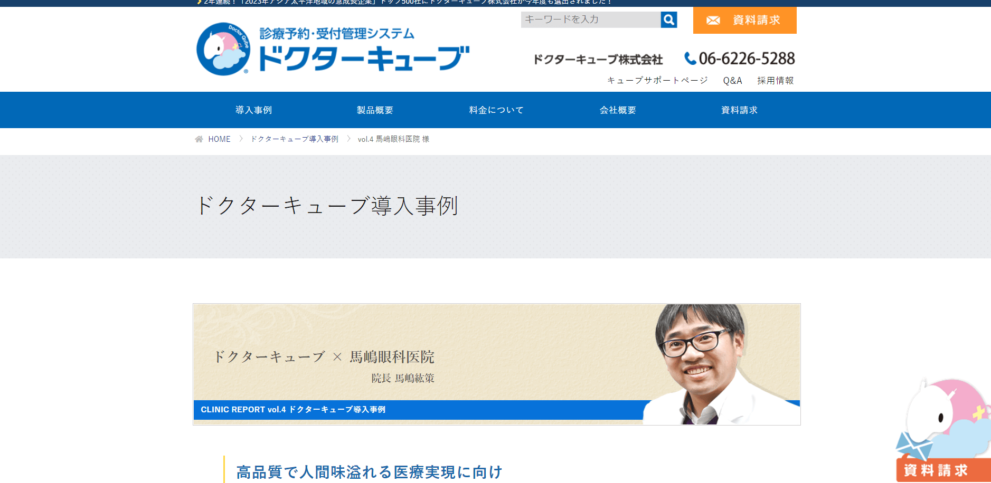Open the 製品概要 navigation menu
This screenshot has height=483, width=991.
click(x=375, y=110)
